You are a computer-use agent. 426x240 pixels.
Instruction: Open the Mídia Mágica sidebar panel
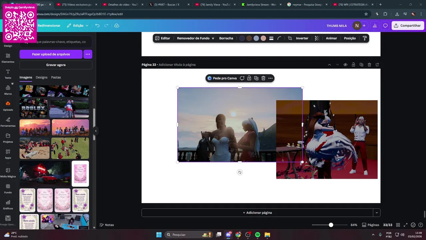pyautogui.click(x=8, y=173)
